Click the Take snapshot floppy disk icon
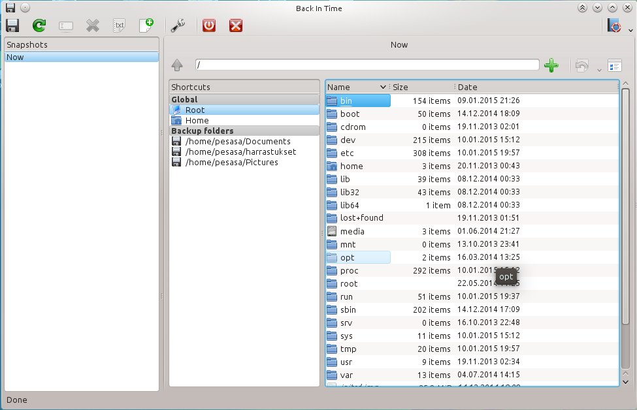Viewport: 637px width, 410px height. (x=12, y=25)
